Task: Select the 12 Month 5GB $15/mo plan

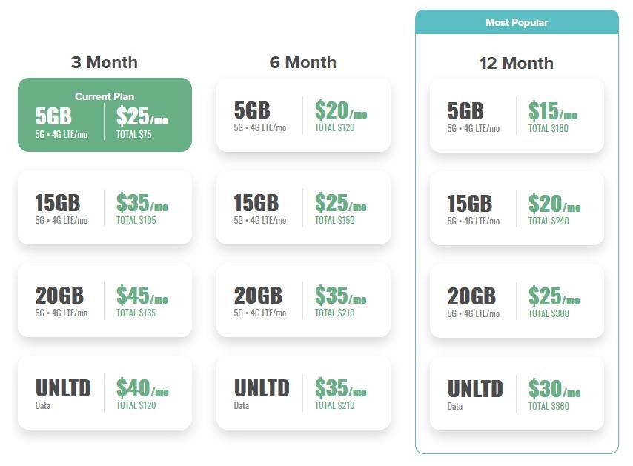Action: 517,116
